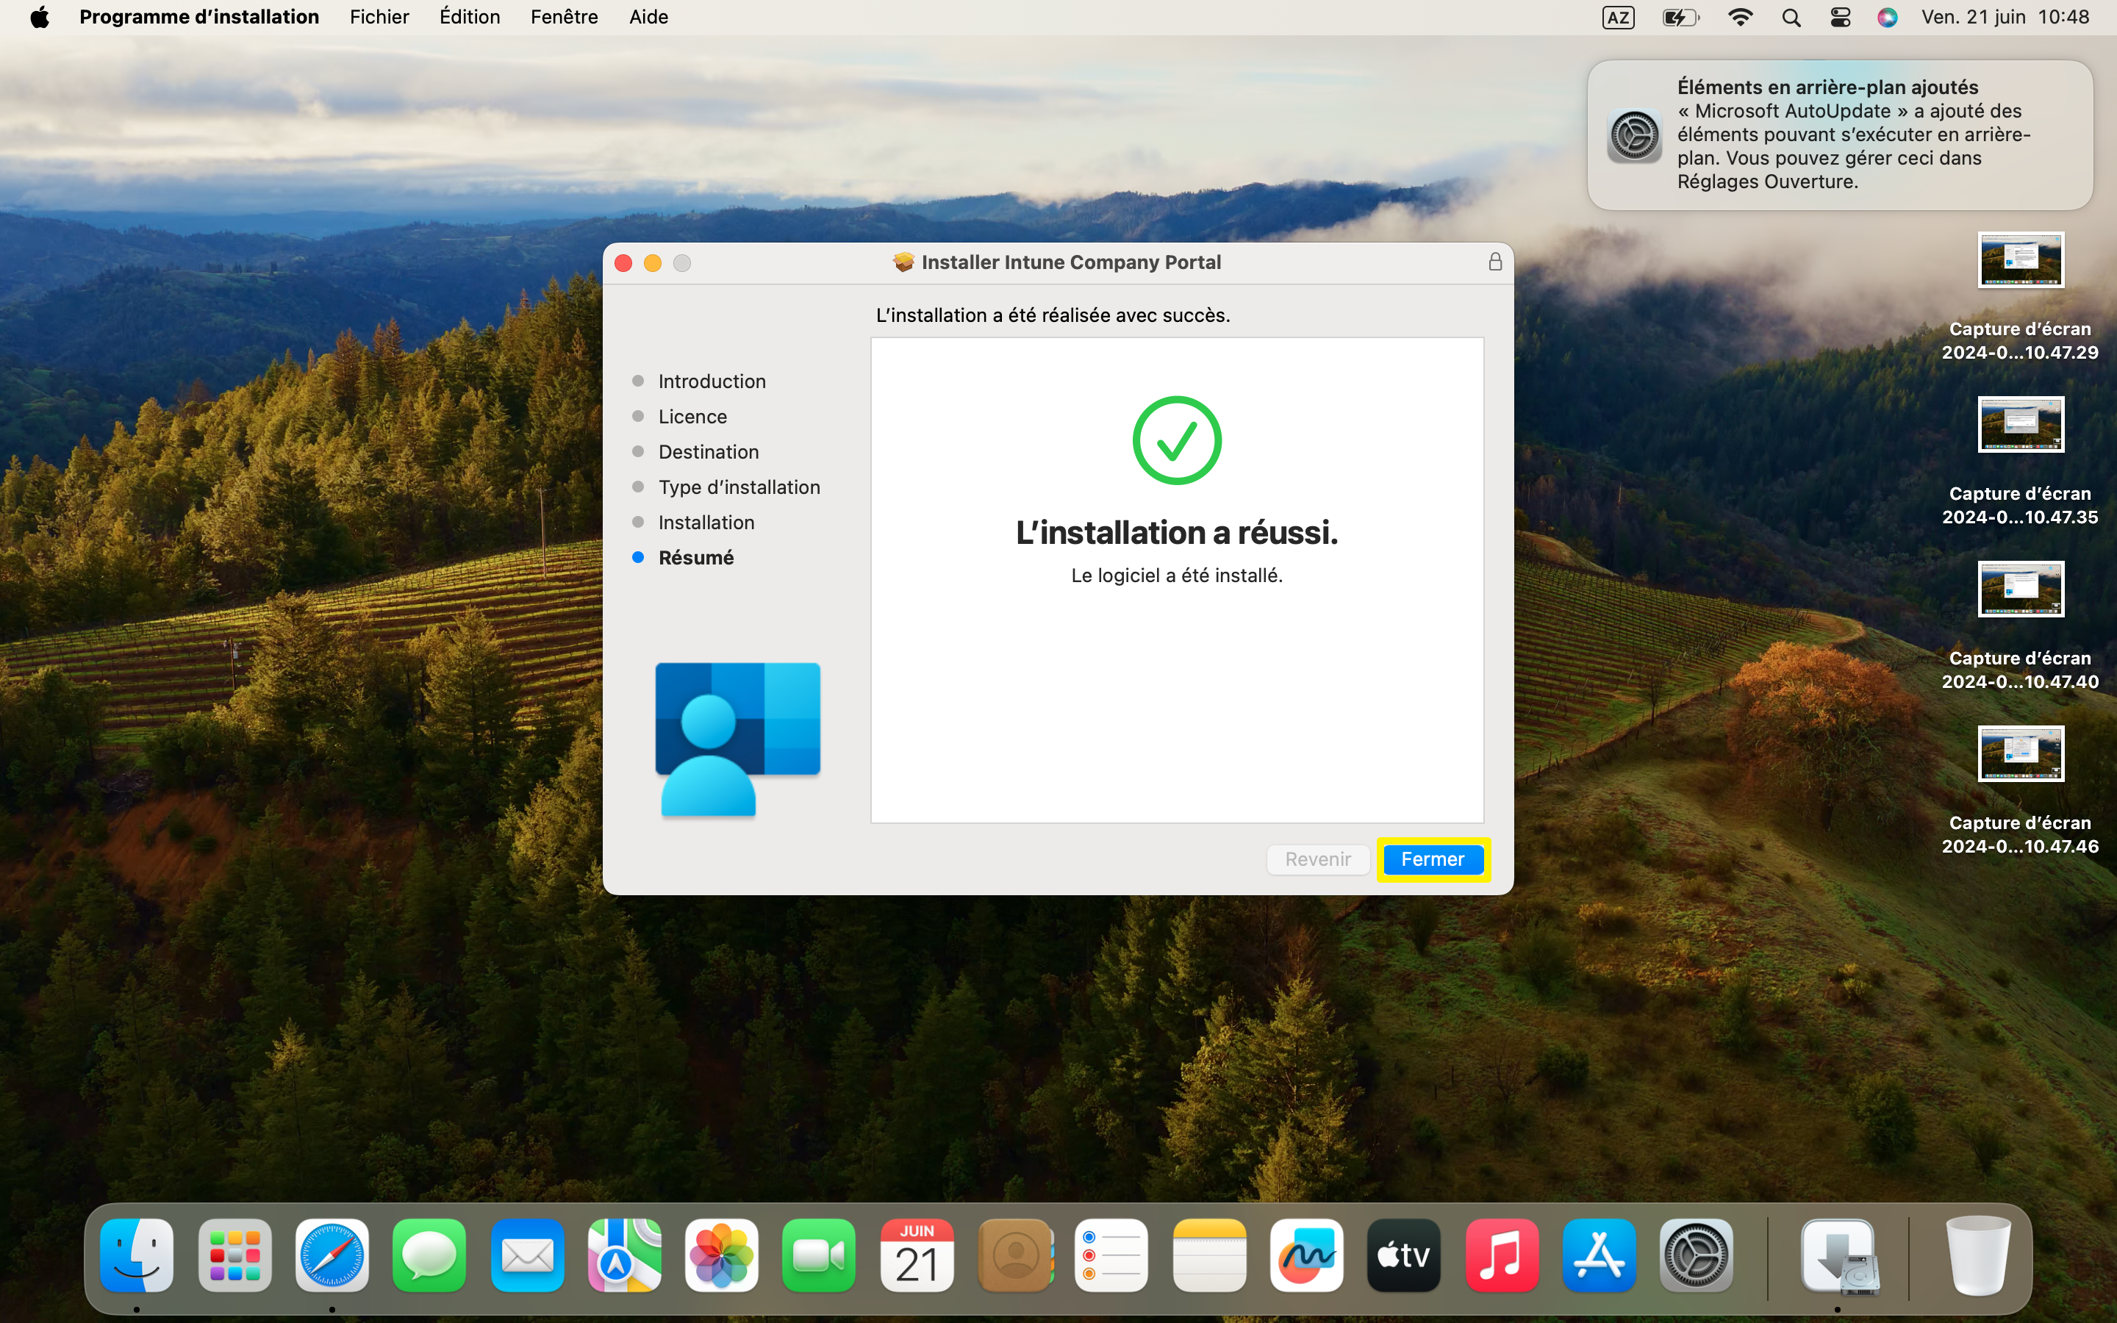This screenshot has width=2117, height=1323.
Task: Open Mail from the Dock
Action: pos(526,1255)
